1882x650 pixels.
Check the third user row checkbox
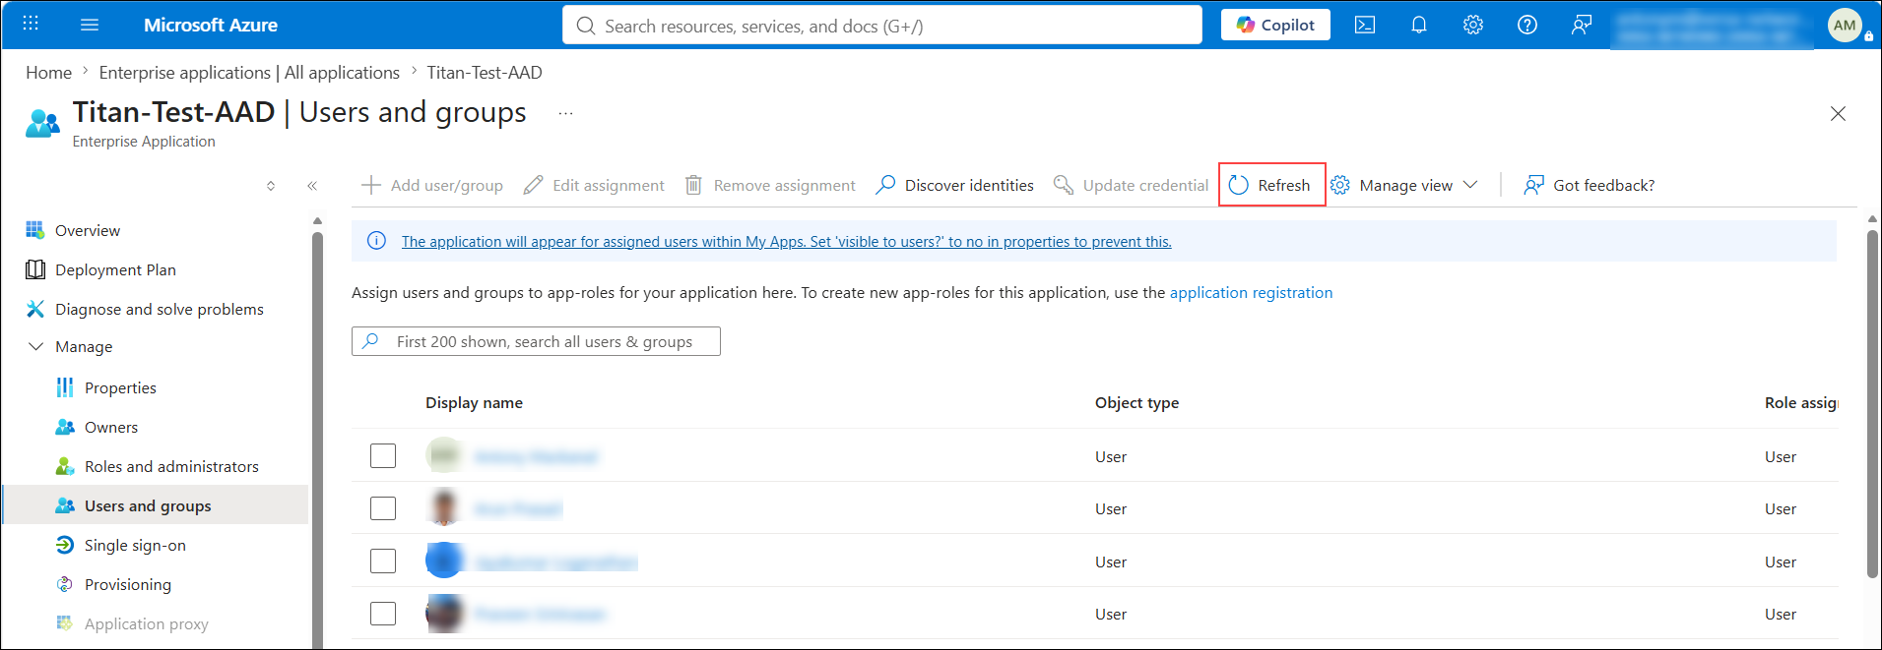point(383,561)
